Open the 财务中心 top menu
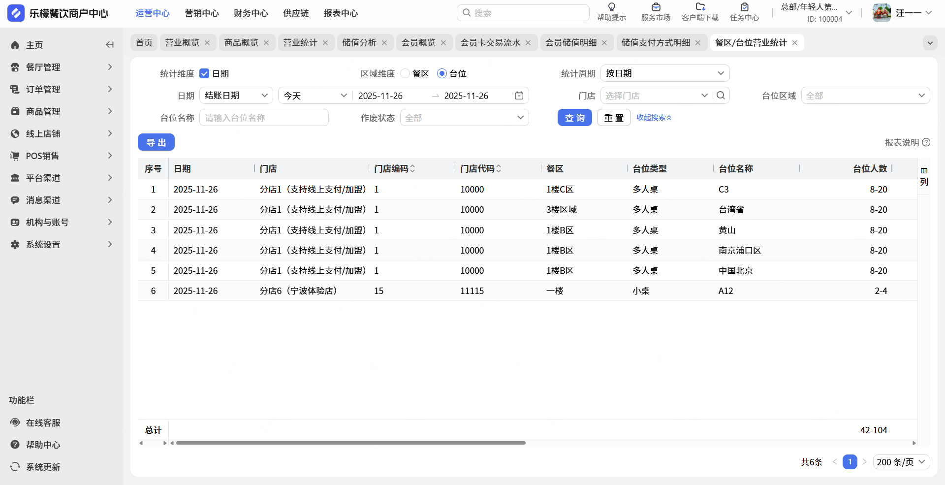Screen dimensions: 945x485 251,13
